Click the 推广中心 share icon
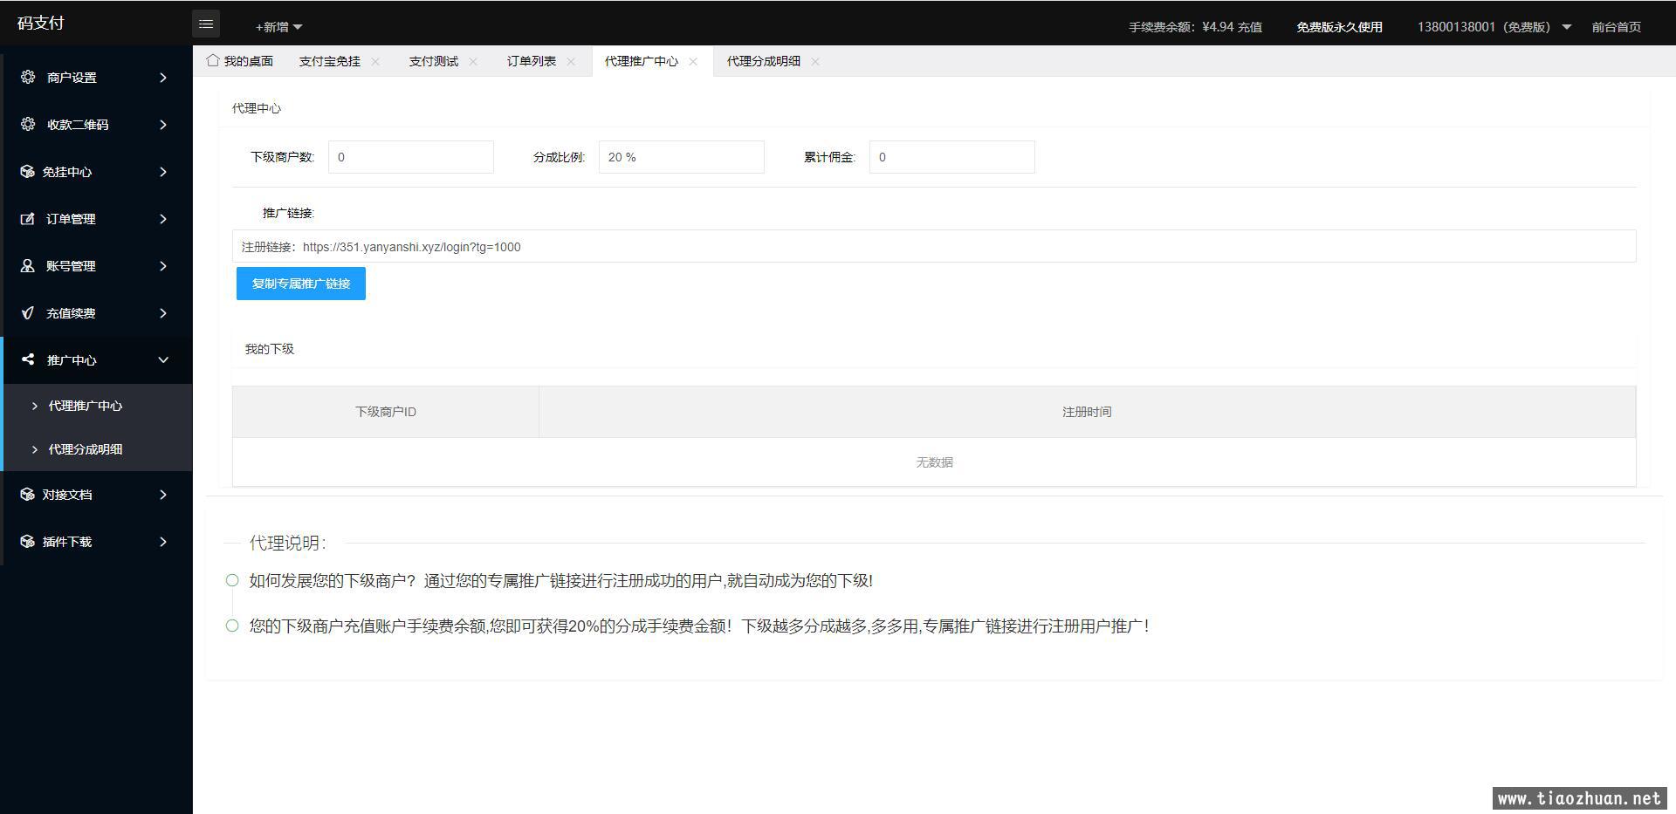1676x814 pixels. [x=27, y=359]
